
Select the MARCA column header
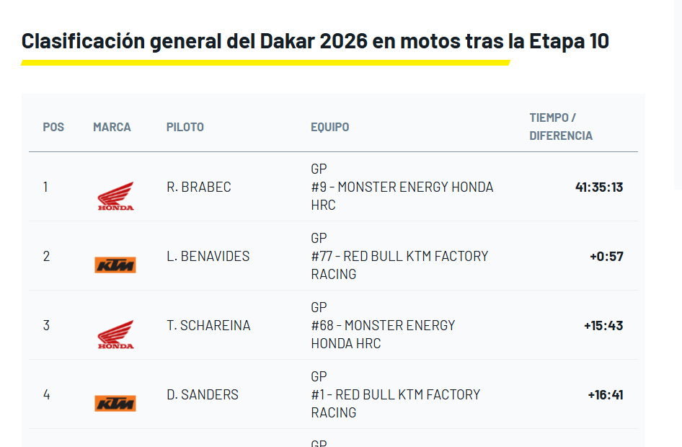pos(112,127)
